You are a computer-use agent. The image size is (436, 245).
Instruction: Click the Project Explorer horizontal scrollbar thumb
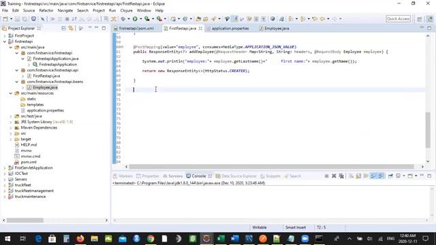click(25, 220)
